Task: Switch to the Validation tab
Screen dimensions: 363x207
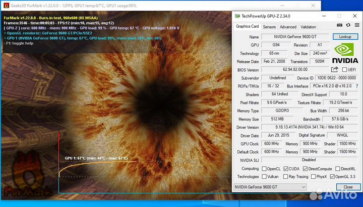Action: point(308,27)
